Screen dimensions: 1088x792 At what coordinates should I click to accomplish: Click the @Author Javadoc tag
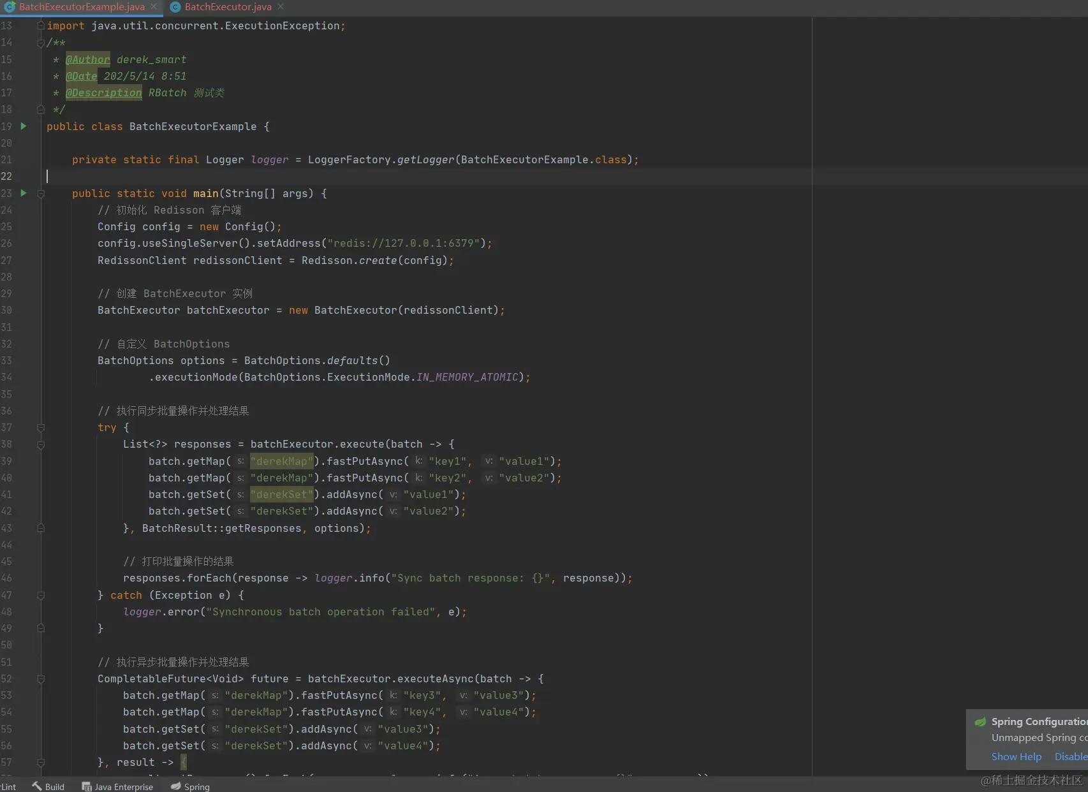pyautogui.click(x=88, y=59)
